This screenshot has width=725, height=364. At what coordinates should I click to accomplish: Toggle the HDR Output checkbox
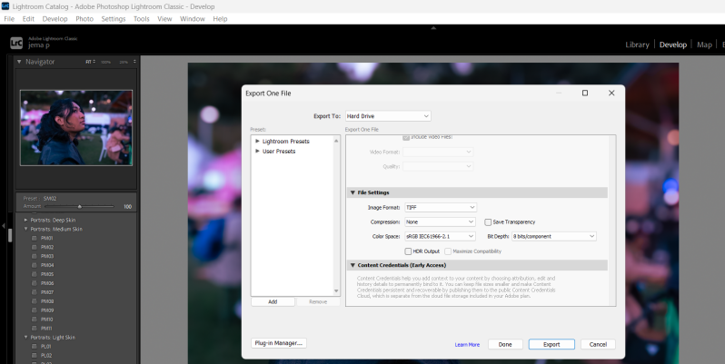408,251
